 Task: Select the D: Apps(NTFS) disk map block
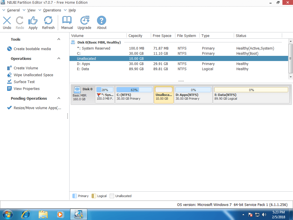(193, 95)
